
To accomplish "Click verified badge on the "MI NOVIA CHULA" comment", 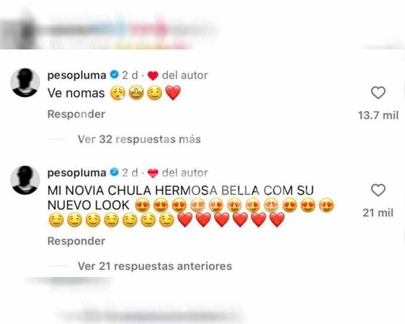I will (114, 173).
